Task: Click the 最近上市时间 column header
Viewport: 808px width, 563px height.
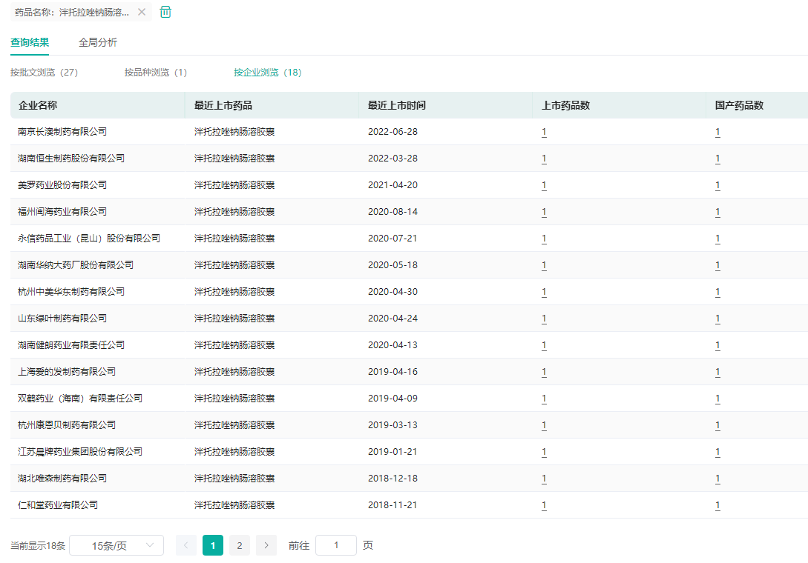Action: pos(397,105)
